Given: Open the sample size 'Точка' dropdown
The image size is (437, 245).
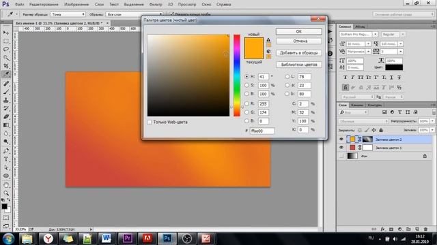Looking at the screenshot, I should (x=68, y=14).
